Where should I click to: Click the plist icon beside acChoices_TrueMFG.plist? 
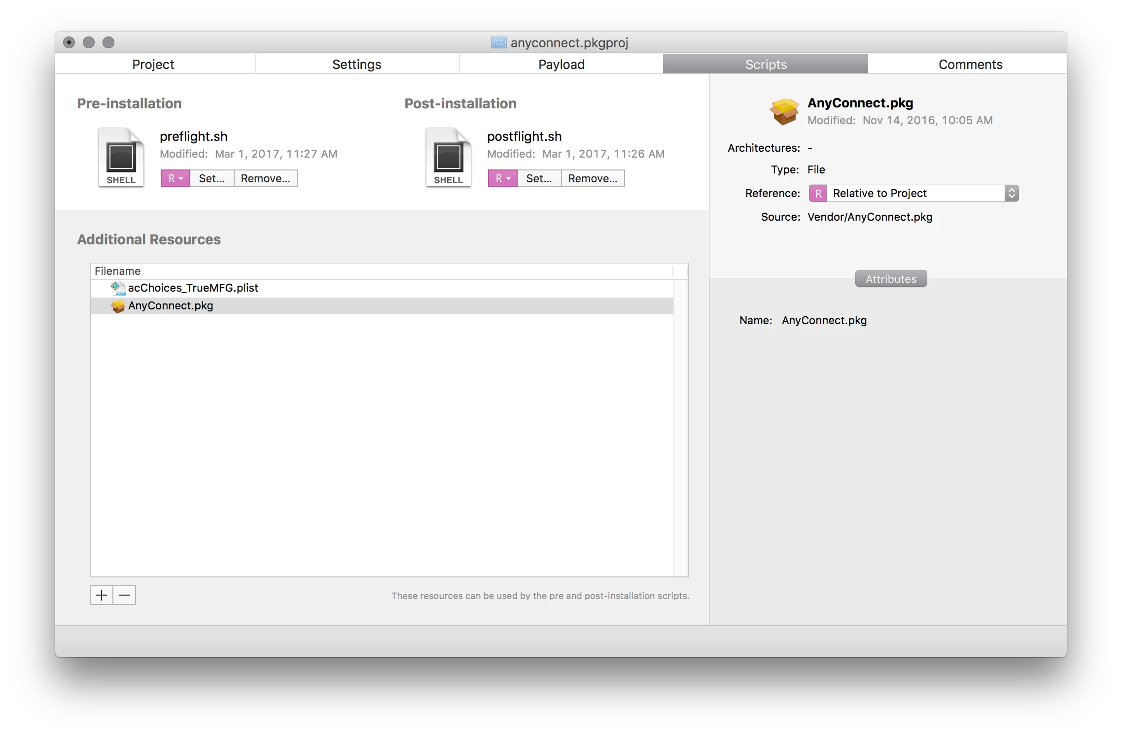(118, 288)
